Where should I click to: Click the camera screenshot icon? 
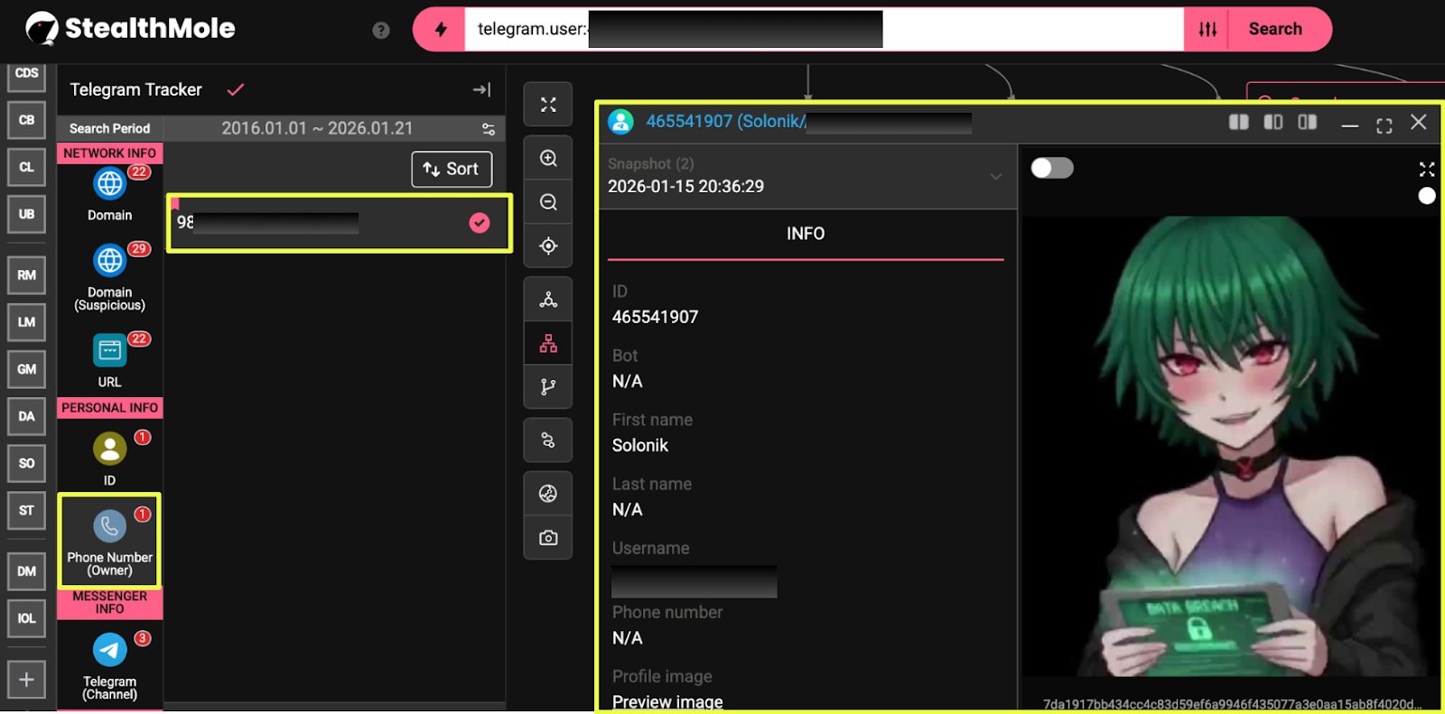pos(548,538)
